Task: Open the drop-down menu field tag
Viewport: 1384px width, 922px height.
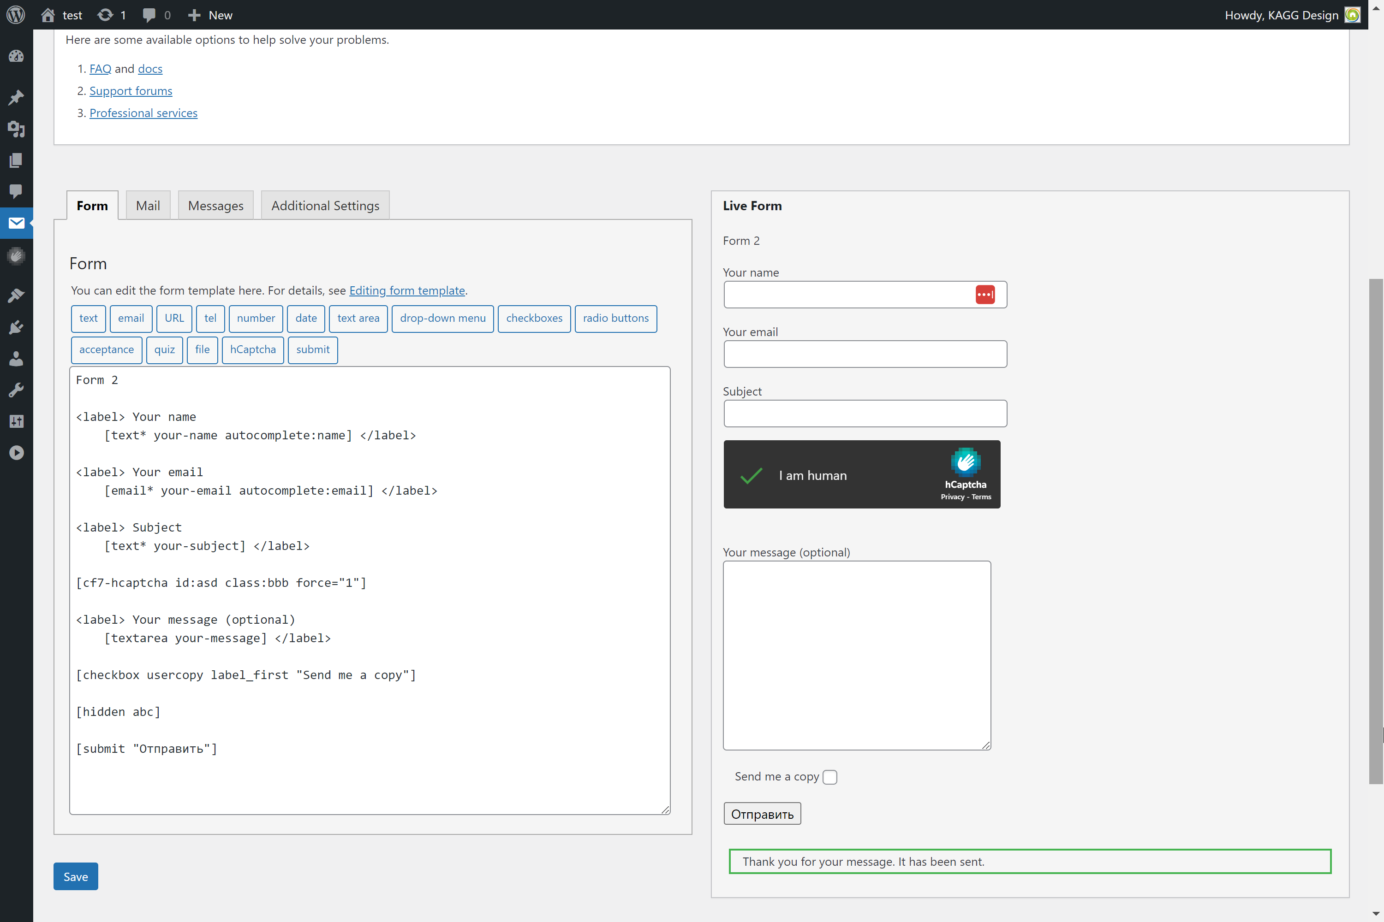Action: click(443, 318)
